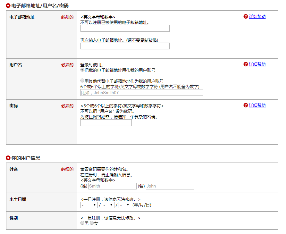Click 必须的 label in the 密码 row
This screenshot has width=286, height=234.
tap(67, 106)
